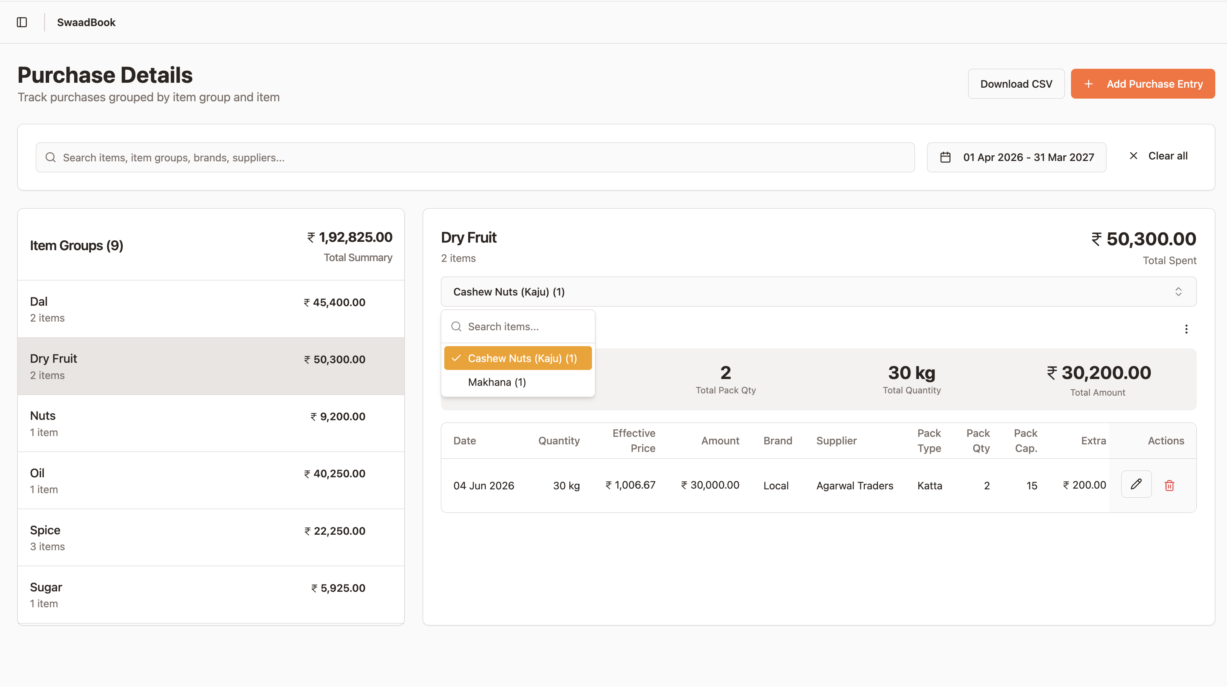Click the ₹ 50,300.00 Total Spent figure
This screenshot has height=687, width=1227.
(1144, 239)
